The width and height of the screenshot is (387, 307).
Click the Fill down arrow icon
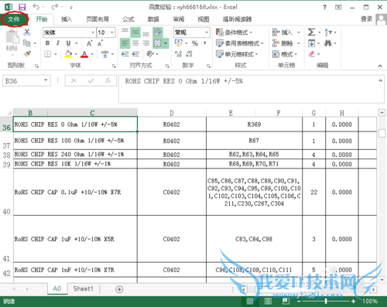tap(311, 43)
